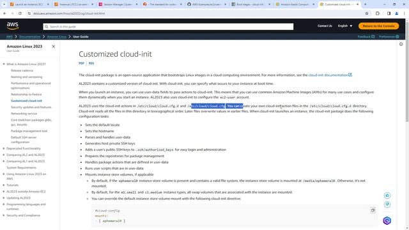The height and width of the screenshot is (230, 409).
Task: Open the tab search dropdown arrow
Action: [x=4, y=4]
